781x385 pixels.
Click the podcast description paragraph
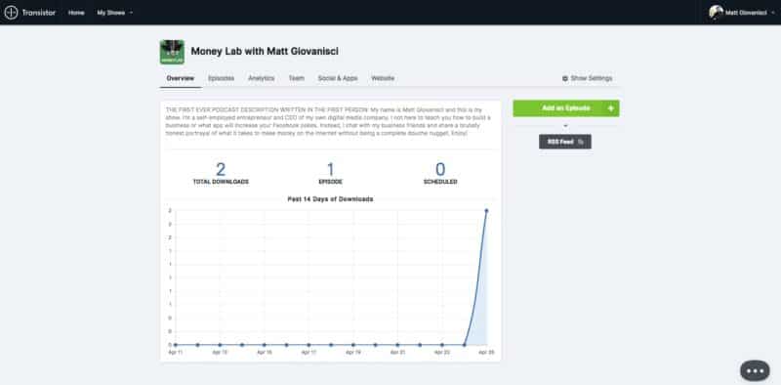(329, 121)
